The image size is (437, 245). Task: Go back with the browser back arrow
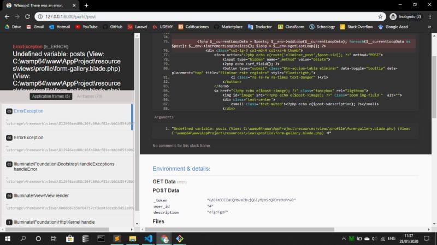(x=7, y=17)
